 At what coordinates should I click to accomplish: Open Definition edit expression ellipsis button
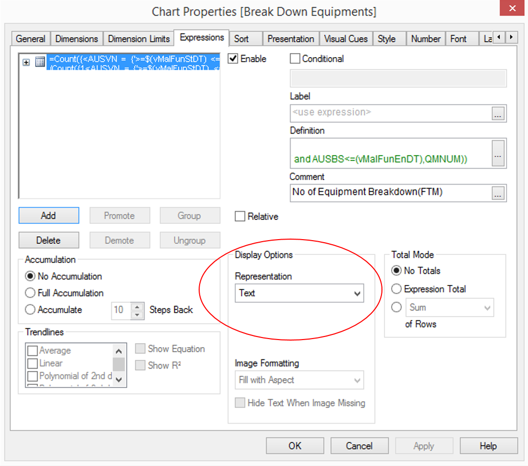point(498,153)
